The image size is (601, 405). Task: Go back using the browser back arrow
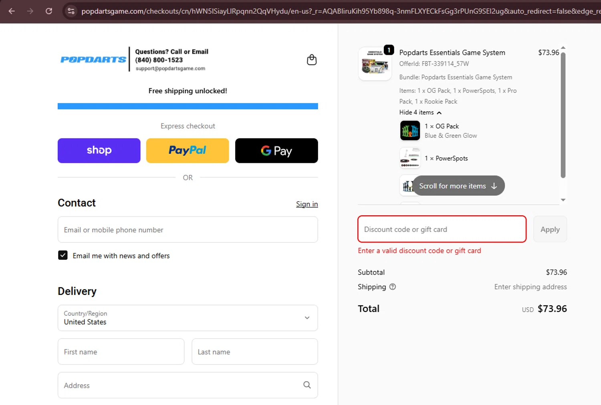point(12,11)
